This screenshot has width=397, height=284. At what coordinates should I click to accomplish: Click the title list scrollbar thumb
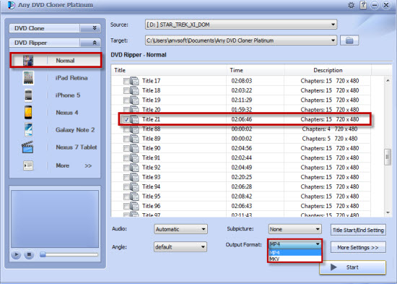388,158
